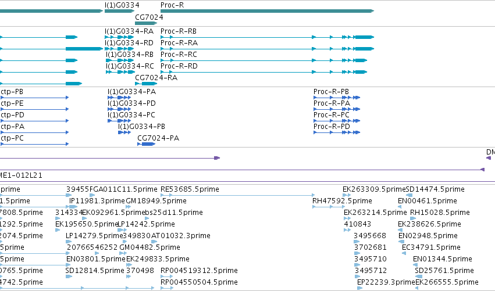Click the SD25761.5prime EST label

click(x=444, y=271)
